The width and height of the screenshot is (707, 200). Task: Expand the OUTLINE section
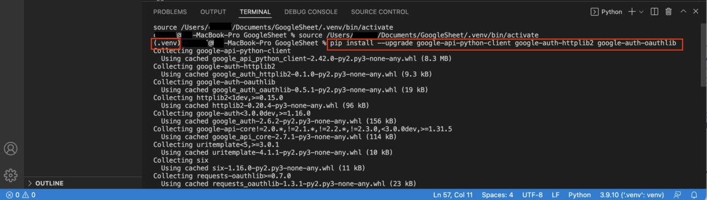[x=48, y=183]
